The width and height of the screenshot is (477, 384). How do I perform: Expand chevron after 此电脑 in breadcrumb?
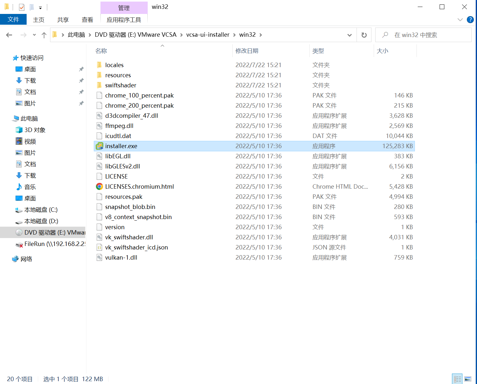pos(90,35)
